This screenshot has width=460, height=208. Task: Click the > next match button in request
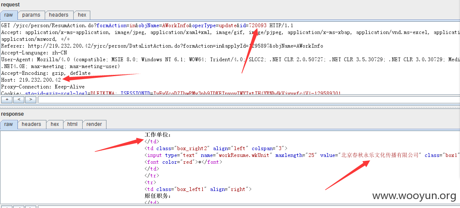coord(31,100)
